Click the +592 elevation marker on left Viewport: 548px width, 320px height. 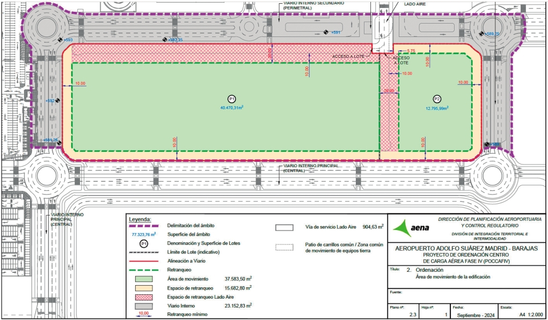pos(57,100)
